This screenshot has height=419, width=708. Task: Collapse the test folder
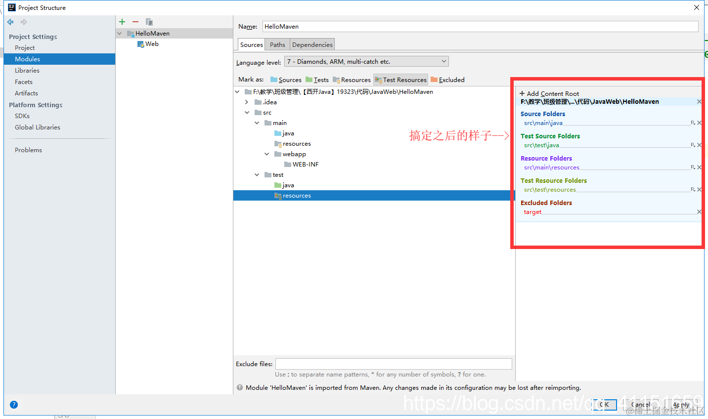pos(257,175)
